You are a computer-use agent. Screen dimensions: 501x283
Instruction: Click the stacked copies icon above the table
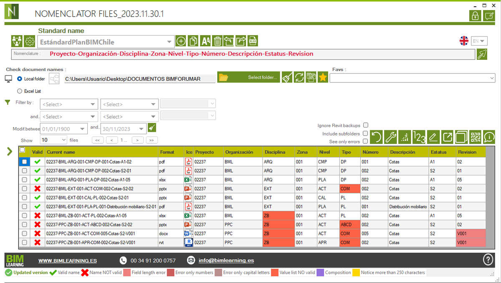coord(461,136)
